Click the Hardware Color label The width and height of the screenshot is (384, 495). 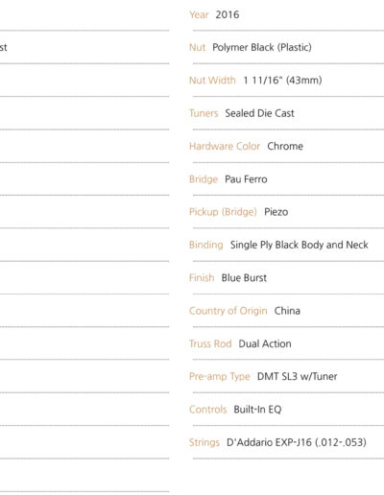[225, 146]
